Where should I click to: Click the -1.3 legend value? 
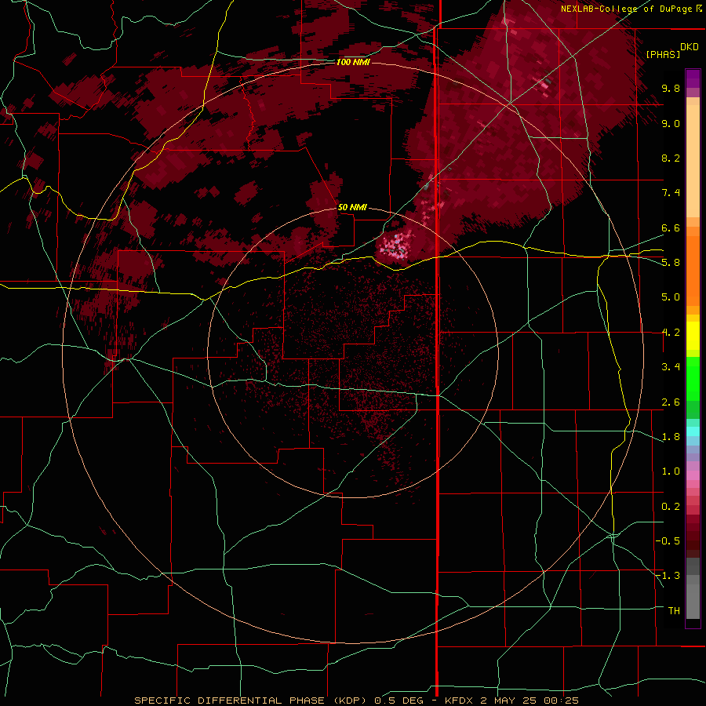(668, 576)
